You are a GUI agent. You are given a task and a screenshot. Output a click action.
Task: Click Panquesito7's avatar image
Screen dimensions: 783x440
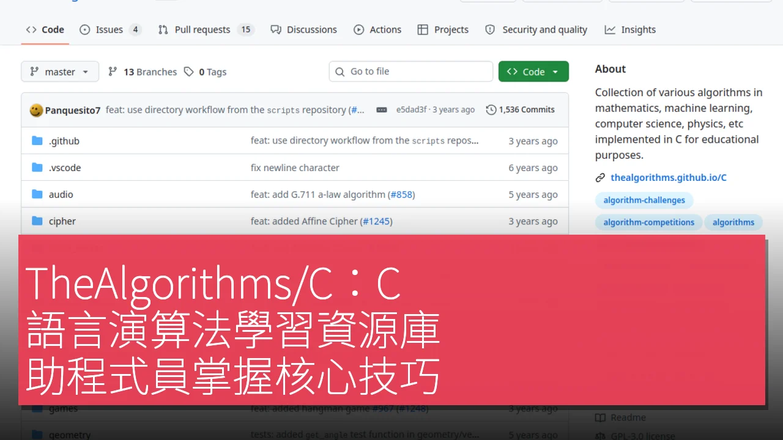point(36,110)
